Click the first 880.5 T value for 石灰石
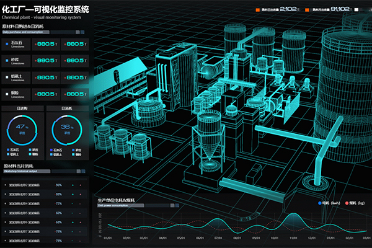 point(45,44)
